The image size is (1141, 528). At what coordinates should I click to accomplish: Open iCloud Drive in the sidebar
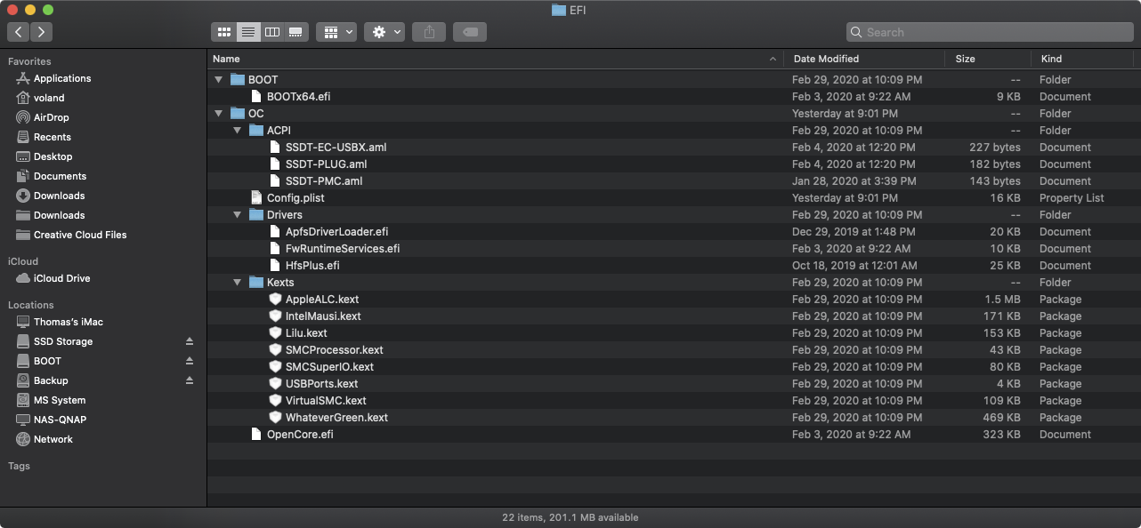point(62,278)
